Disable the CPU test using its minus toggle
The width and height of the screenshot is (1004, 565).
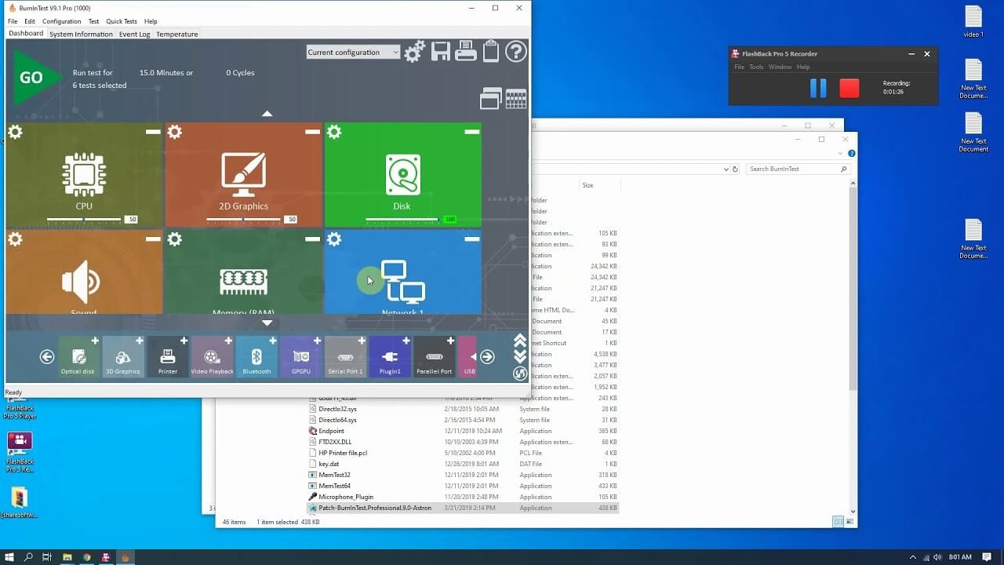coord(152,132)
